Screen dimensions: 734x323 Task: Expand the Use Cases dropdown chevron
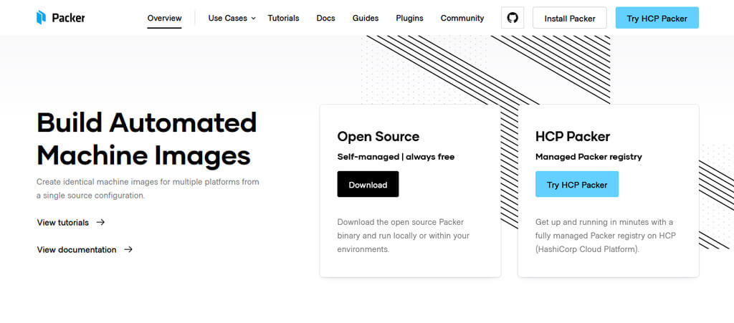[x=253, y=18]
